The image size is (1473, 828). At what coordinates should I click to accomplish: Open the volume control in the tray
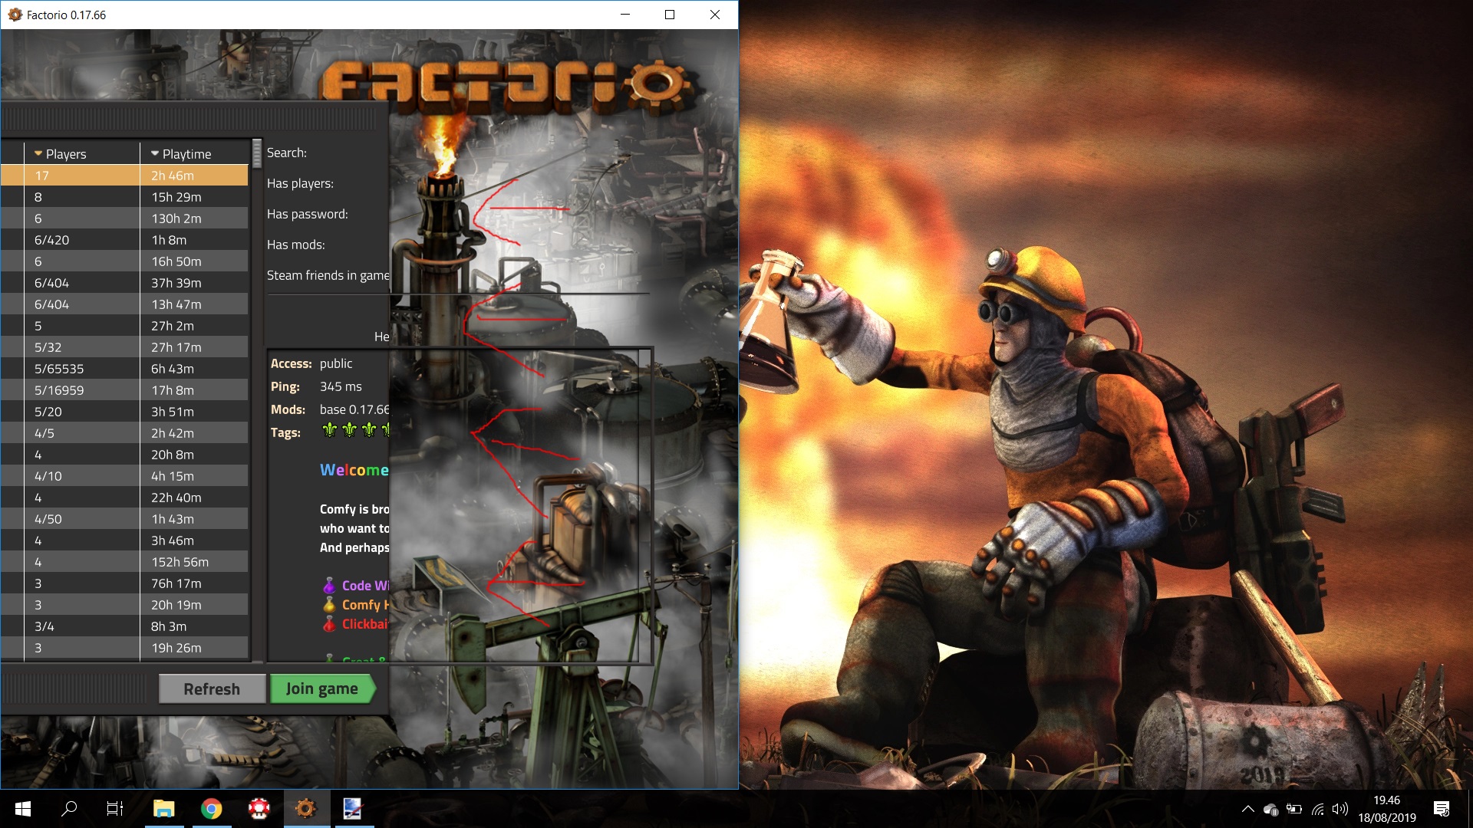[x=1340, y=809]
